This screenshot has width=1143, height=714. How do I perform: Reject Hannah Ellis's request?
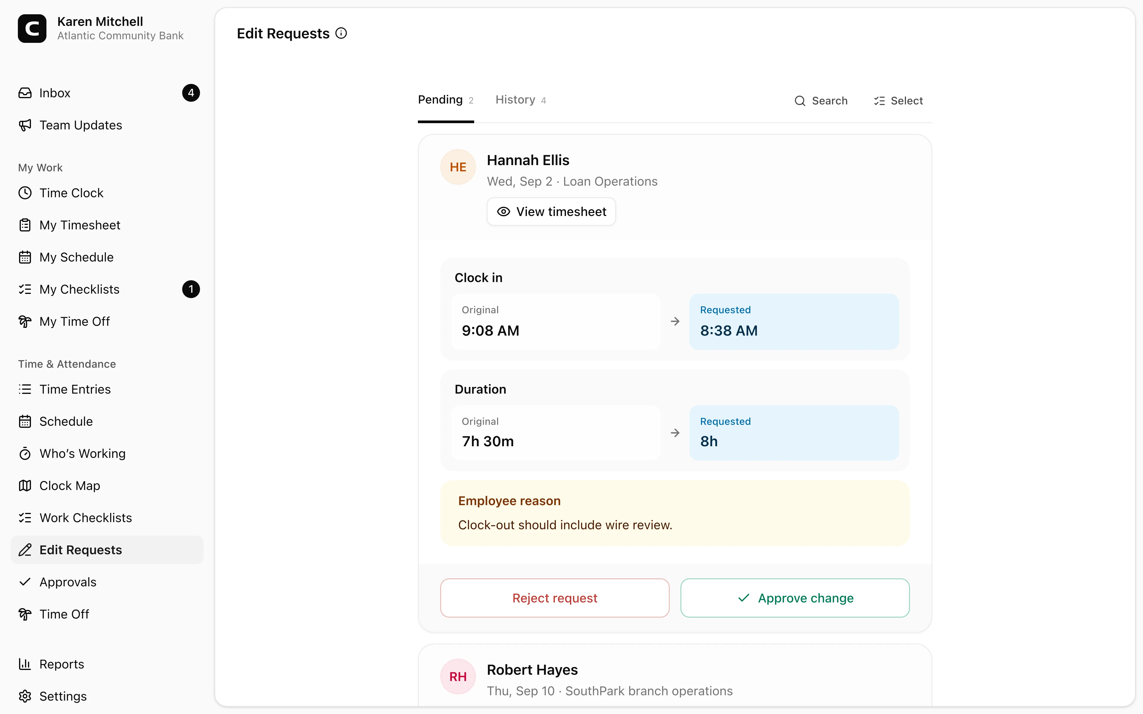555,598
